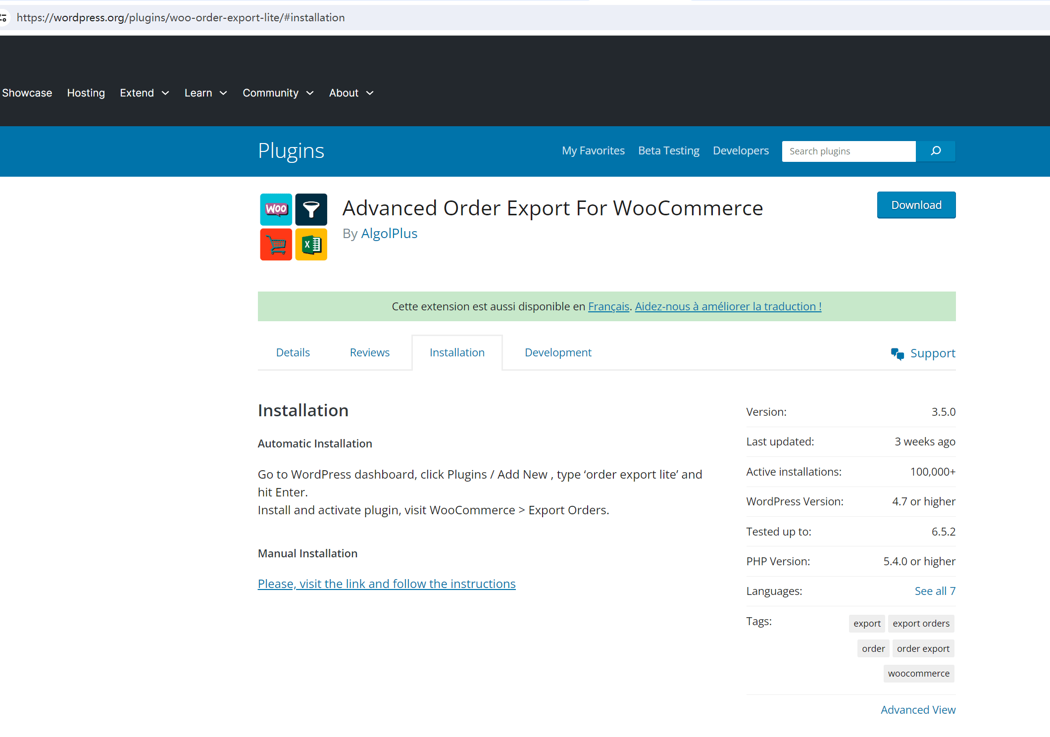Click the '5.4.0 or higher' PHP version value
1050x737 pixels.
tap(919, 561)
